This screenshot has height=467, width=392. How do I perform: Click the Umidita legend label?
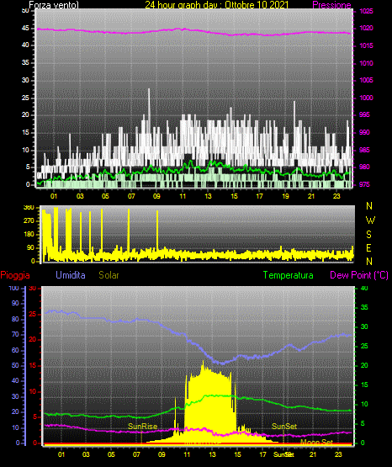(x=71, y=275)
